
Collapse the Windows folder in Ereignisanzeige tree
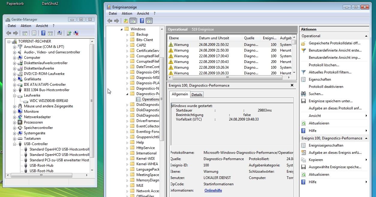point(122,29)
